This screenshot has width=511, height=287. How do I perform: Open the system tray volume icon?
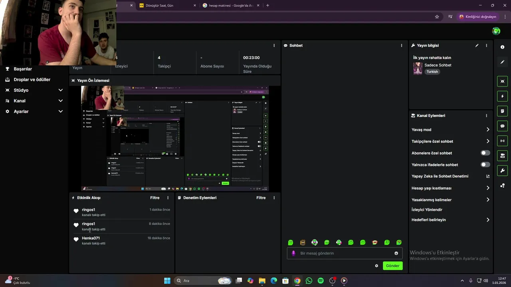click(x=486, y=281)
